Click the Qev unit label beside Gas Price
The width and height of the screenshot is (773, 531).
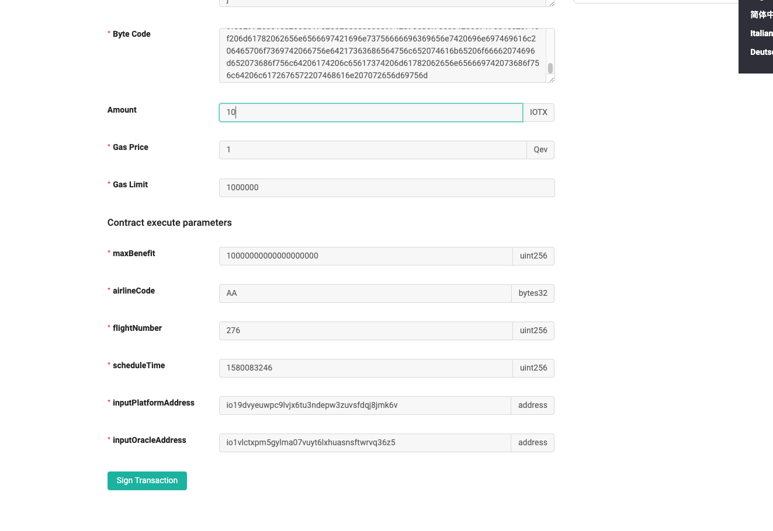[x=540, y=149]
